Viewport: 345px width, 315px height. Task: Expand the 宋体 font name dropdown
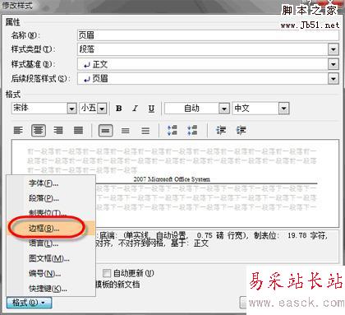coord(71,109)
